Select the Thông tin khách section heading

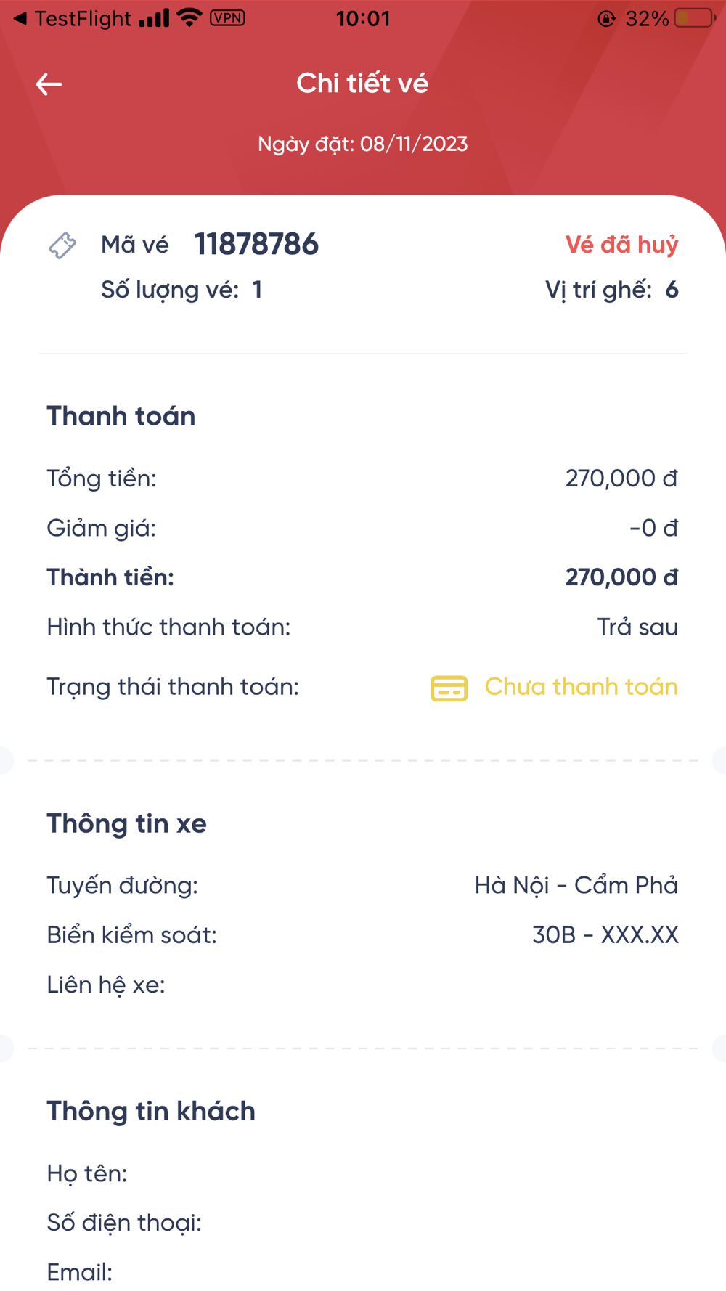pos(151,1111)
